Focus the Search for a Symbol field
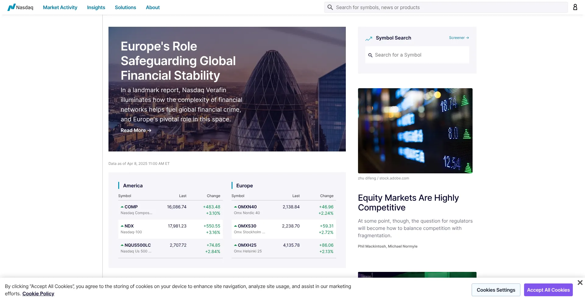The image size is (585, 302). tap(417, 55)
